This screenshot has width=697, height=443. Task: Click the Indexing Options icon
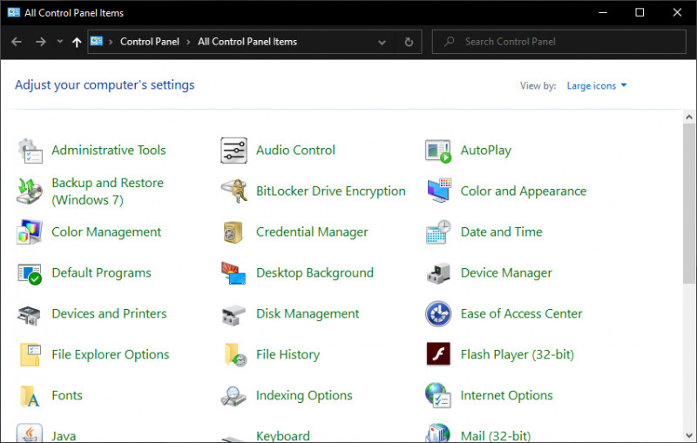coord(233,396)
